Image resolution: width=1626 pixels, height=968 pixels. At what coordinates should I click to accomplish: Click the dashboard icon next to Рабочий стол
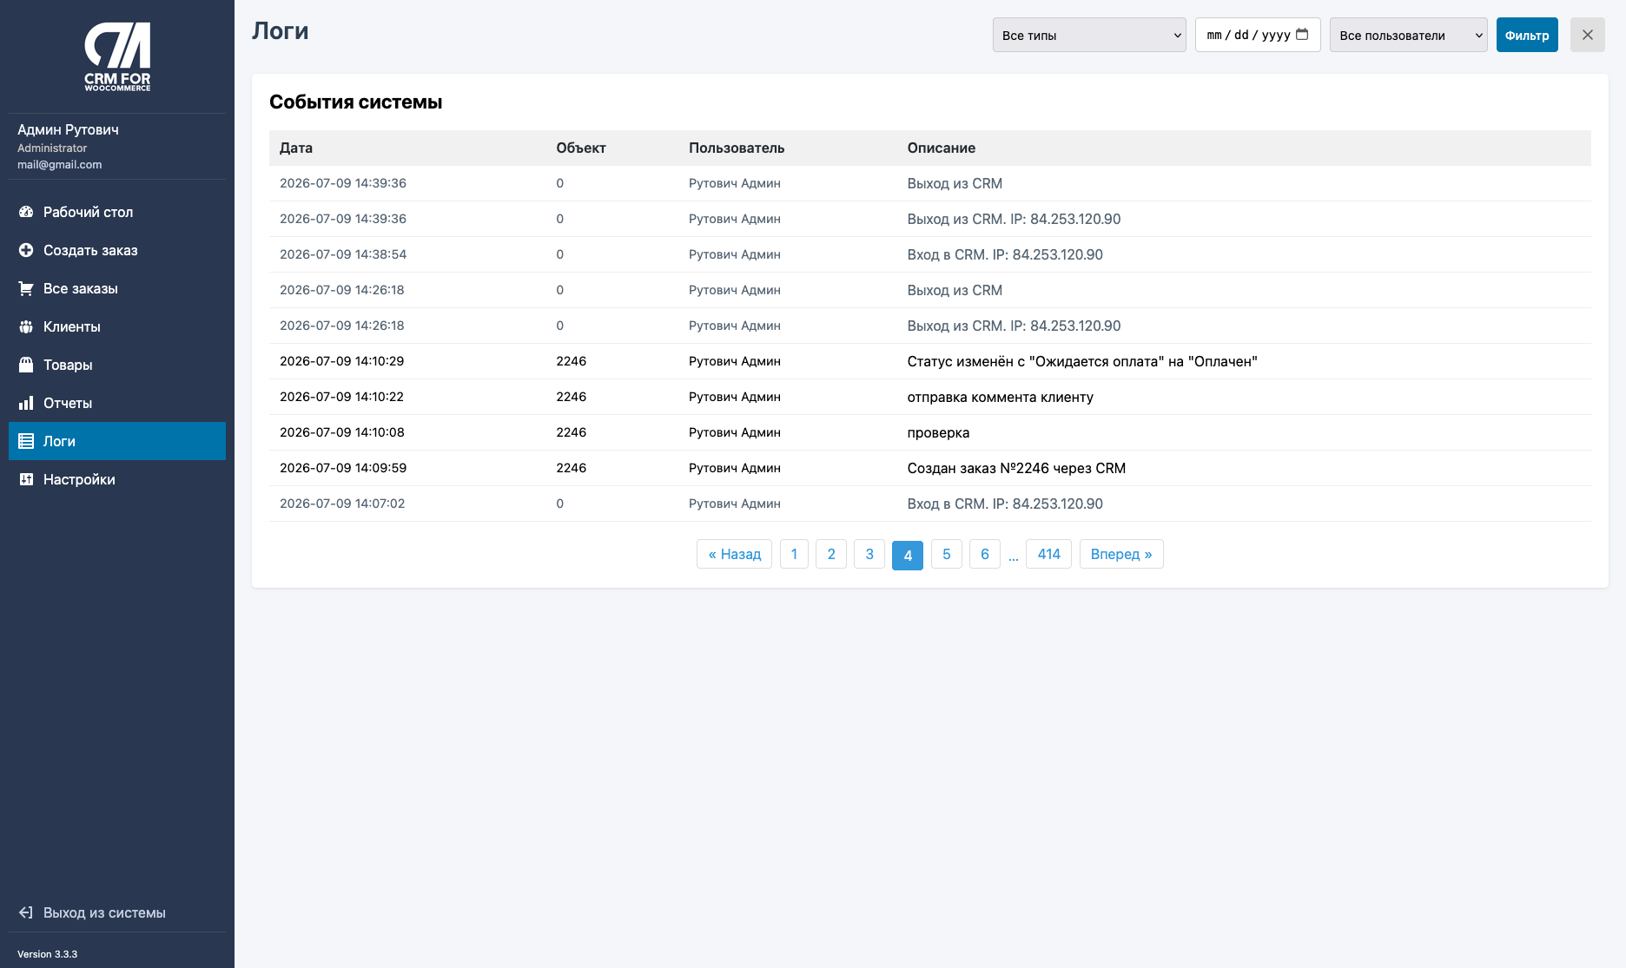(26, 212)
